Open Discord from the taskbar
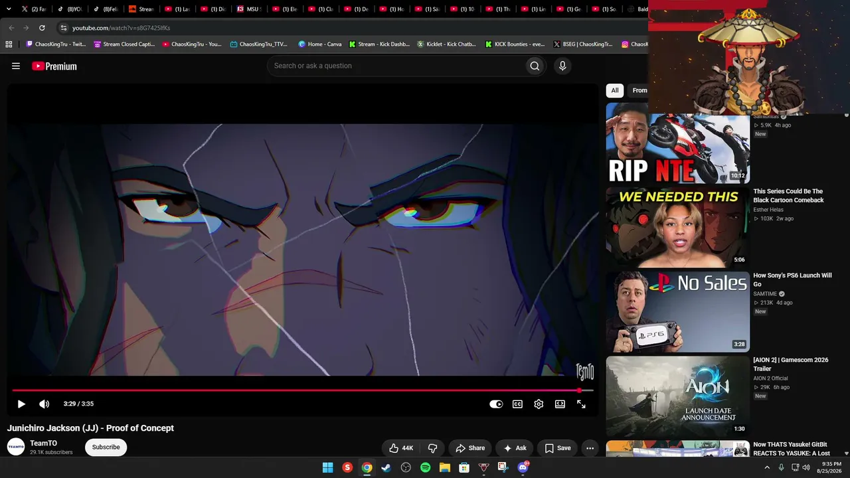The width and height of the screenshot is (850, 478). [x=523, y=467]
